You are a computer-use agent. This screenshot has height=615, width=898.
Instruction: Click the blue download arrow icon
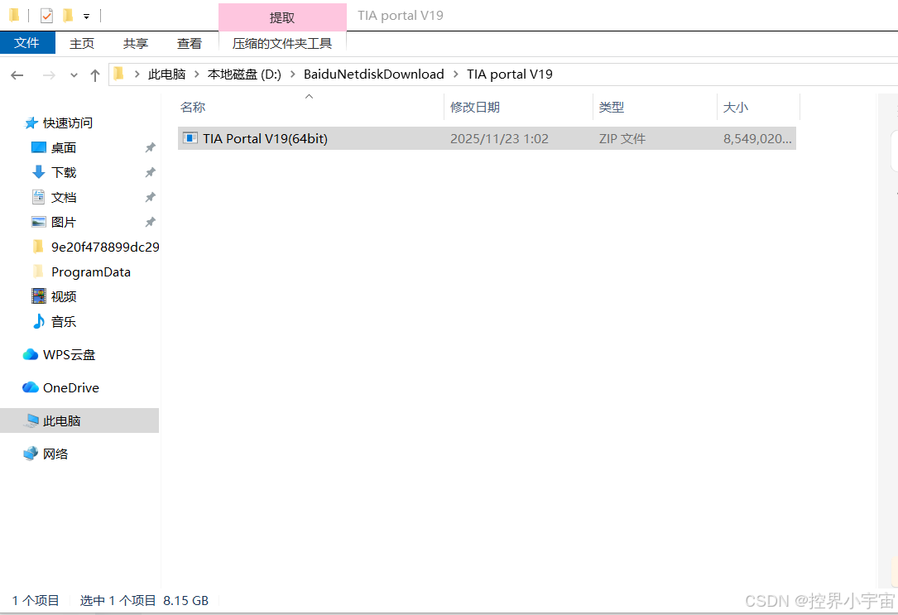coord(38,172)
